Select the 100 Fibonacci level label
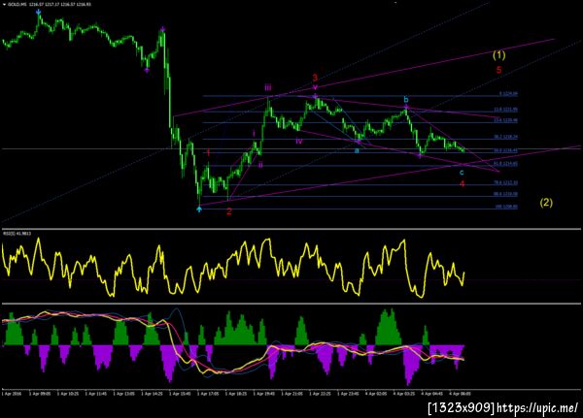583x418 pixels. tap(506, 207)
